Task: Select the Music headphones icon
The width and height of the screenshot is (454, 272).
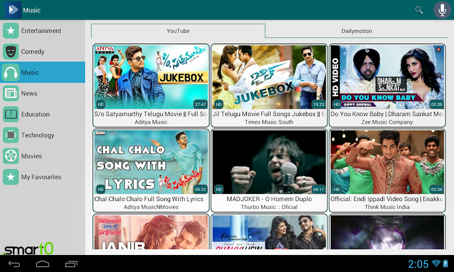Action: point(11,73)
